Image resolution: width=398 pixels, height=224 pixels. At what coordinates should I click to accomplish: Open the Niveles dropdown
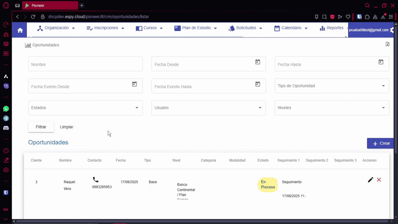[332, 108]
